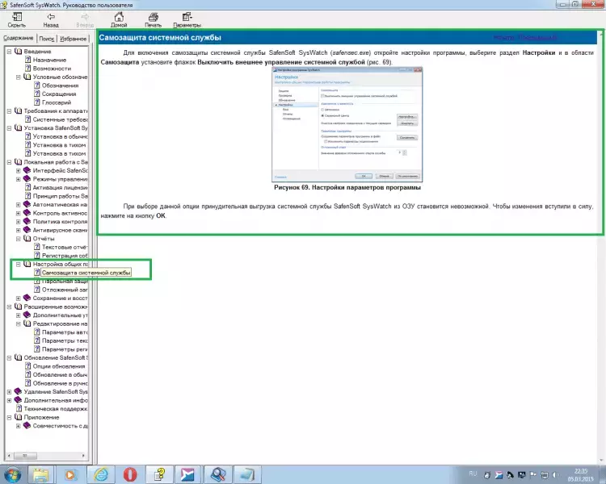Click the tree horizontal scrollbar thumb
This screenshot has width=606, height=484.
pyautogui.click(x=25, y=456)
